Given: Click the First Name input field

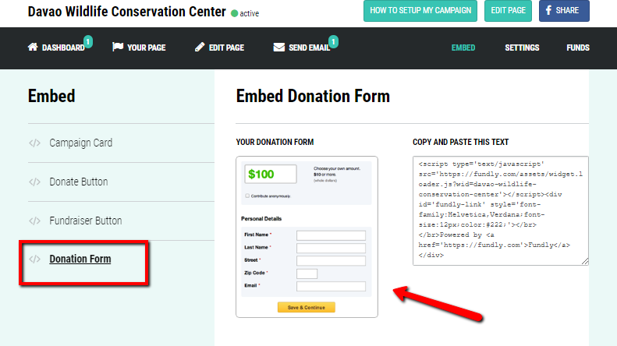Looking at the screenshot, I should [x=331, y=235].
